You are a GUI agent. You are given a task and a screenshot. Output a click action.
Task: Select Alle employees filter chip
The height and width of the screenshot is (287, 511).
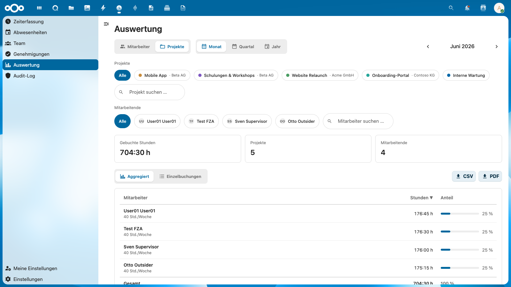(x=123, y=121)
